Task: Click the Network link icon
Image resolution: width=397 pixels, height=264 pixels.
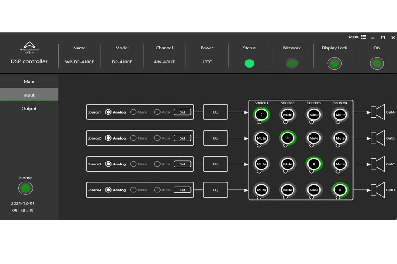Action: click(292, 63)
